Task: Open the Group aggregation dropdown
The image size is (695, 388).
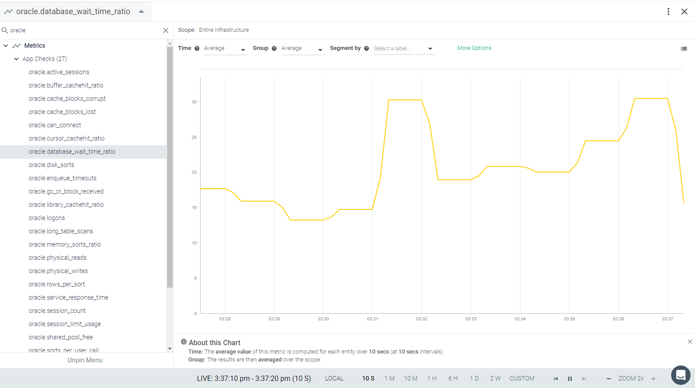Action: (303, 49)
